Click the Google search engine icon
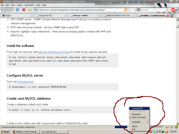This screenshot has width=179, height=134. (x=138, y=10)
